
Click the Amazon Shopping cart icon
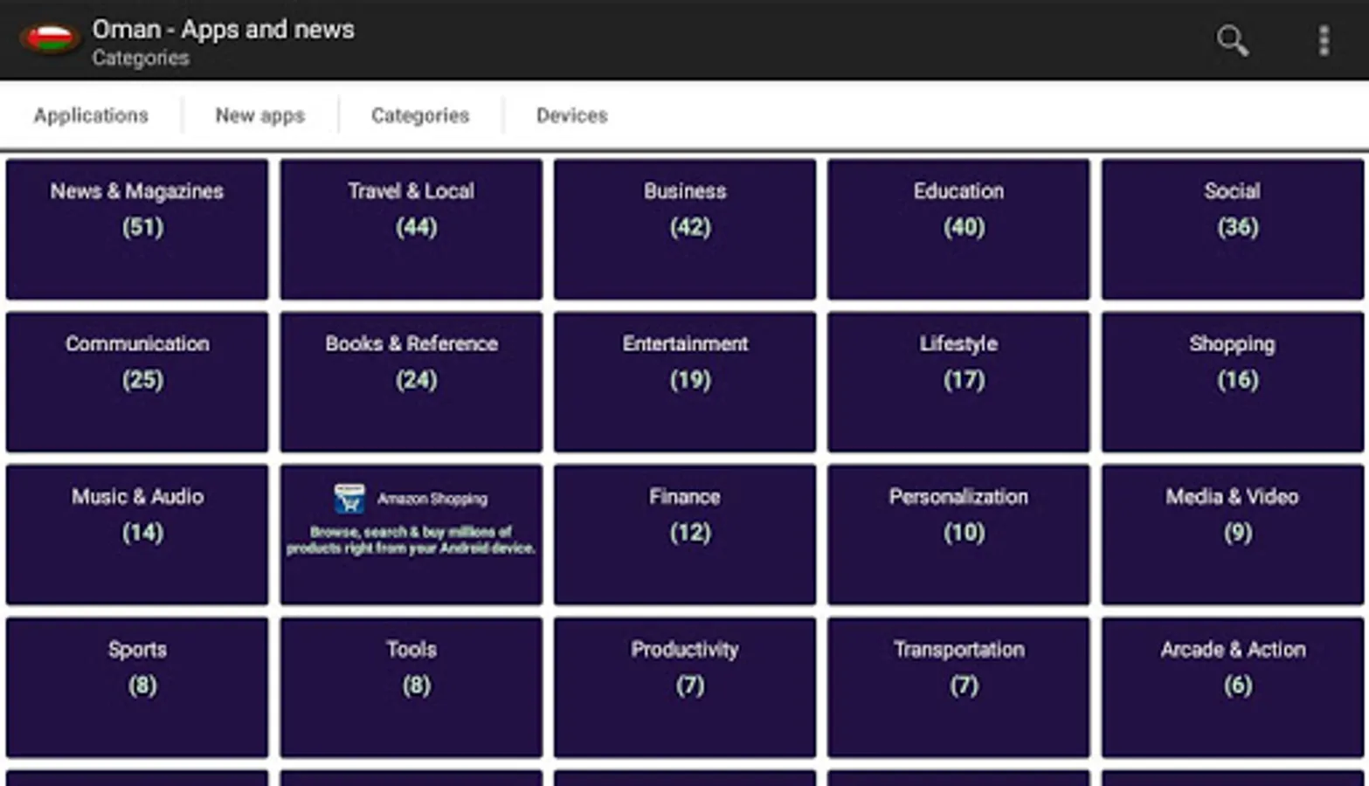[x=349, y=498]
